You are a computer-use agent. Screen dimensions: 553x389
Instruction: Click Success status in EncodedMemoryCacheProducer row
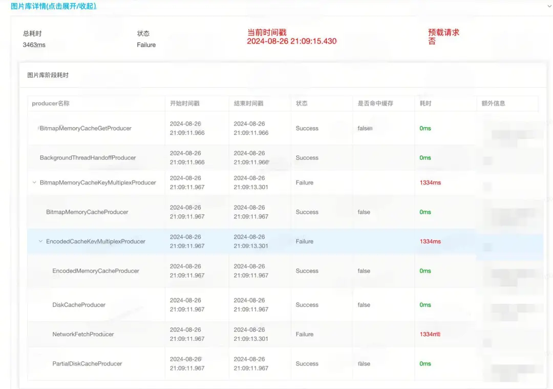[307, 271]
